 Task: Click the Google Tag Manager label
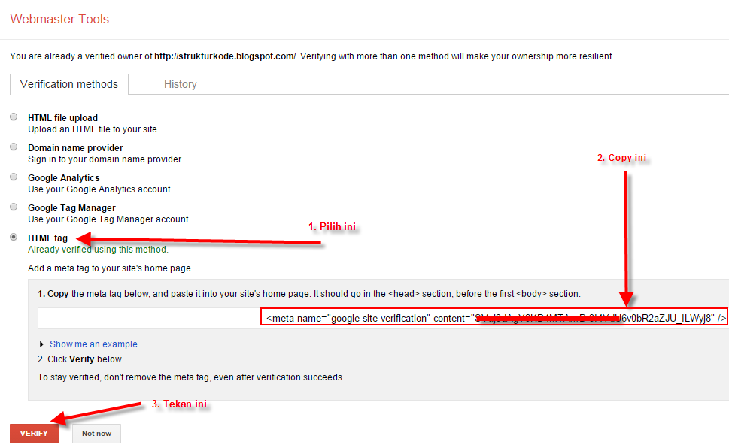[x=71, y=208]
